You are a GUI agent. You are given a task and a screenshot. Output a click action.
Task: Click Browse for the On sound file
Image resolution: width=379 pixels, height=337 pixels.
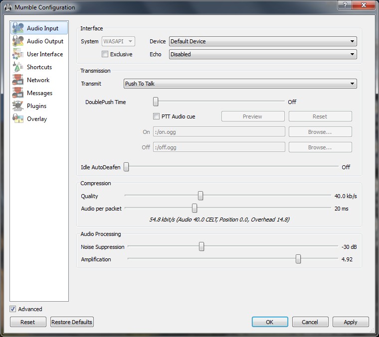pyautogui.click(x=320, y=132)
